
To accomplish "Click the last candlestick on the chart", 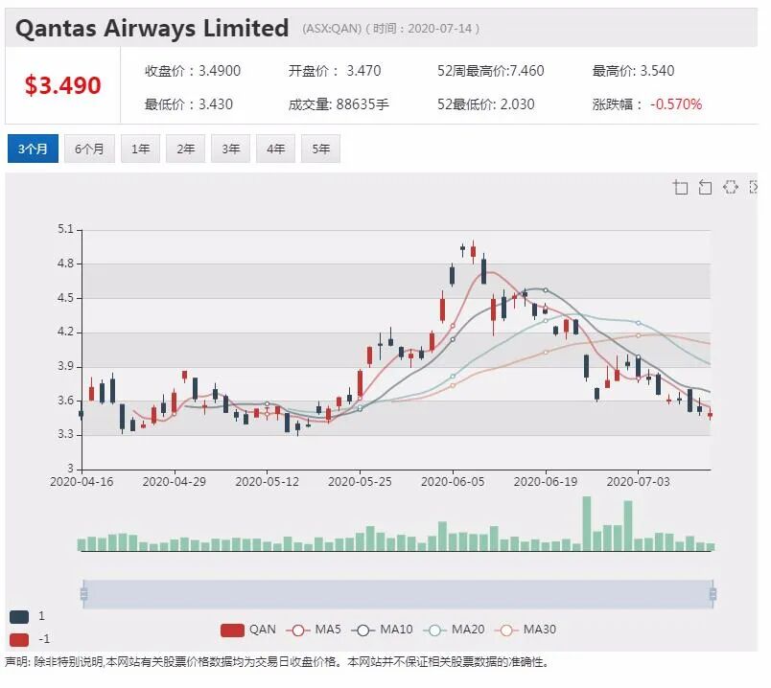I will (x=710, y=415).
